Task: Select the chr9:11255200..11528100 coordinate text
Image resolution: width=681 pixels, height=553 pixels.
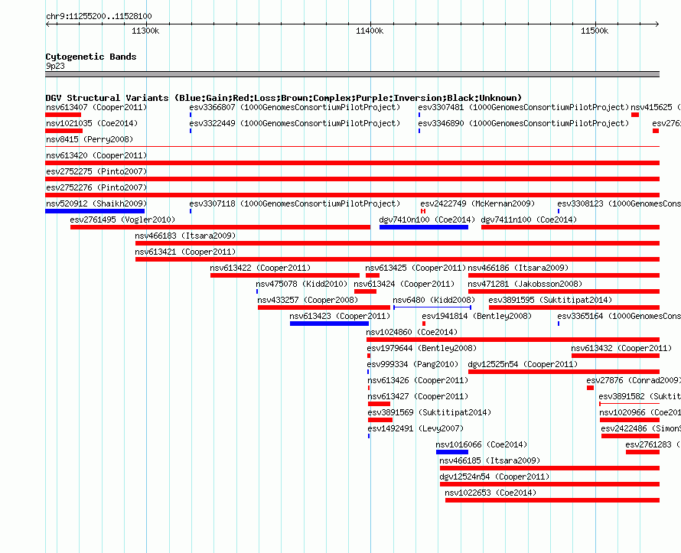Action: (99, 17)
